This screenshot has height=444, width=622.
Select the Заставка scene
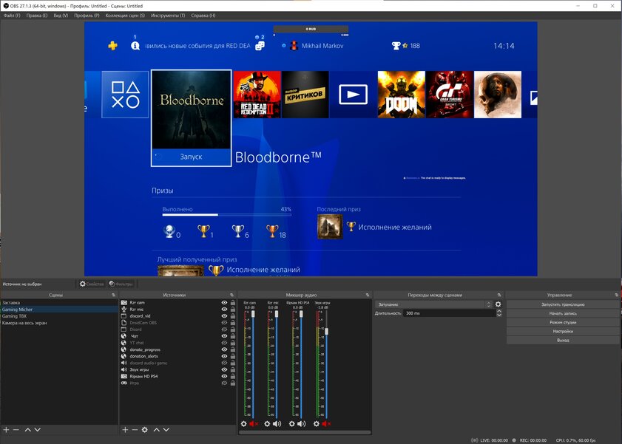pyautogui.click(x=59, y=303)
